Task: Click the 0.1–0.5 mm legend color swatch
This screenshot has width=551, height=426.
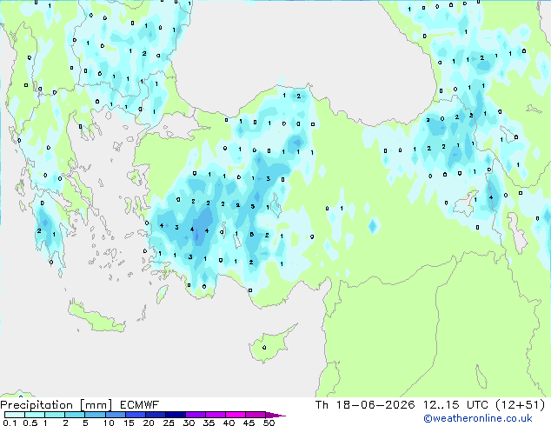Action: click(15, 415)
